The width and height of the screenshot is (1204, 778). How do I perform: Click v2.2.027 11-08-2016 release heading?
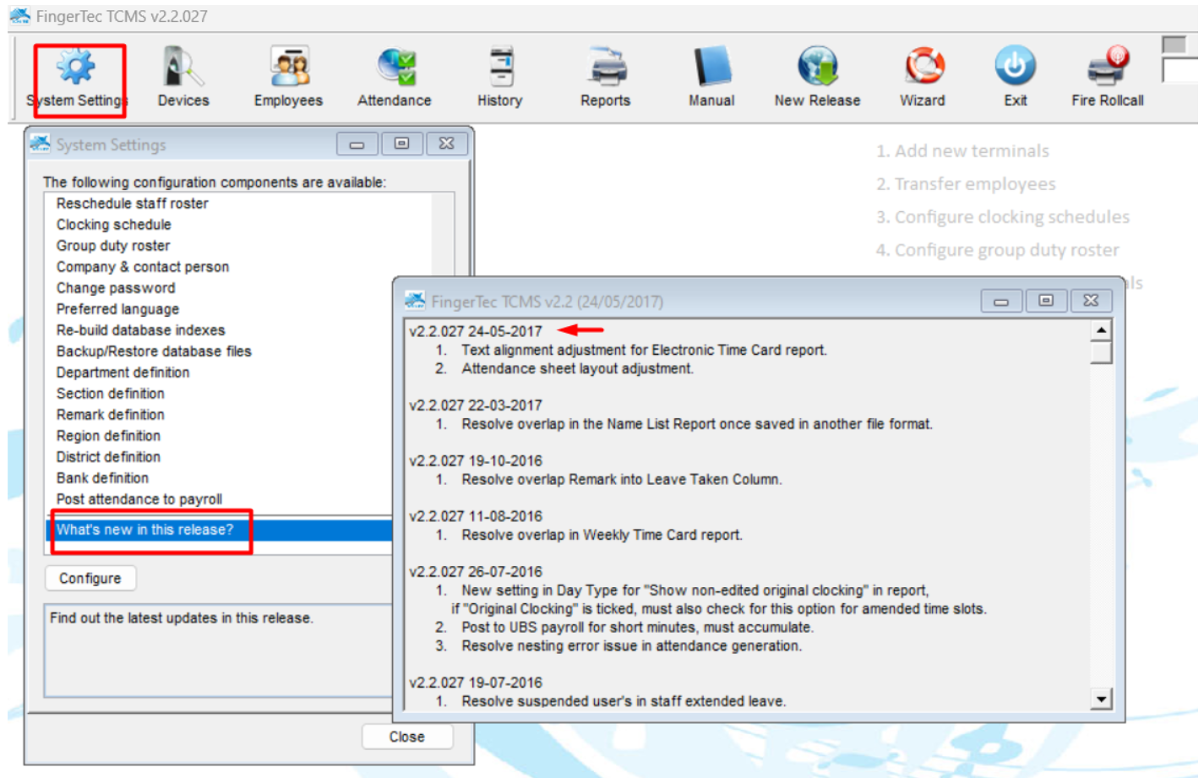pyautogui.click(x=476, y=516)
